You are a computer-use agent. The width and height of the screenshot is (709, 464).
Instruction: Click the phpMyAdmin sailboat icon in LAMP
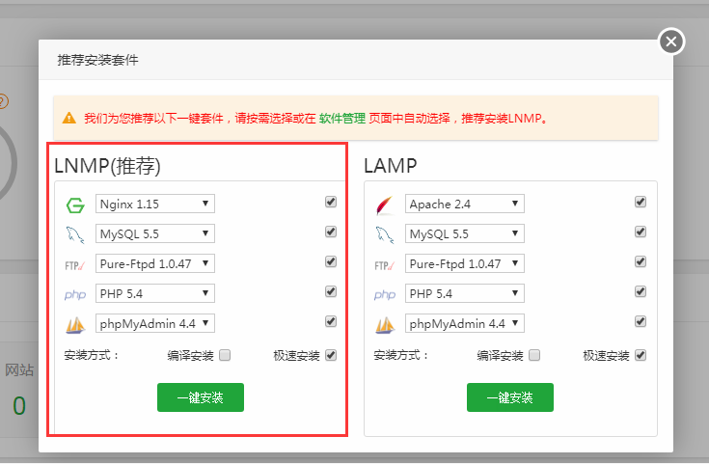click(x=385, y=324)
